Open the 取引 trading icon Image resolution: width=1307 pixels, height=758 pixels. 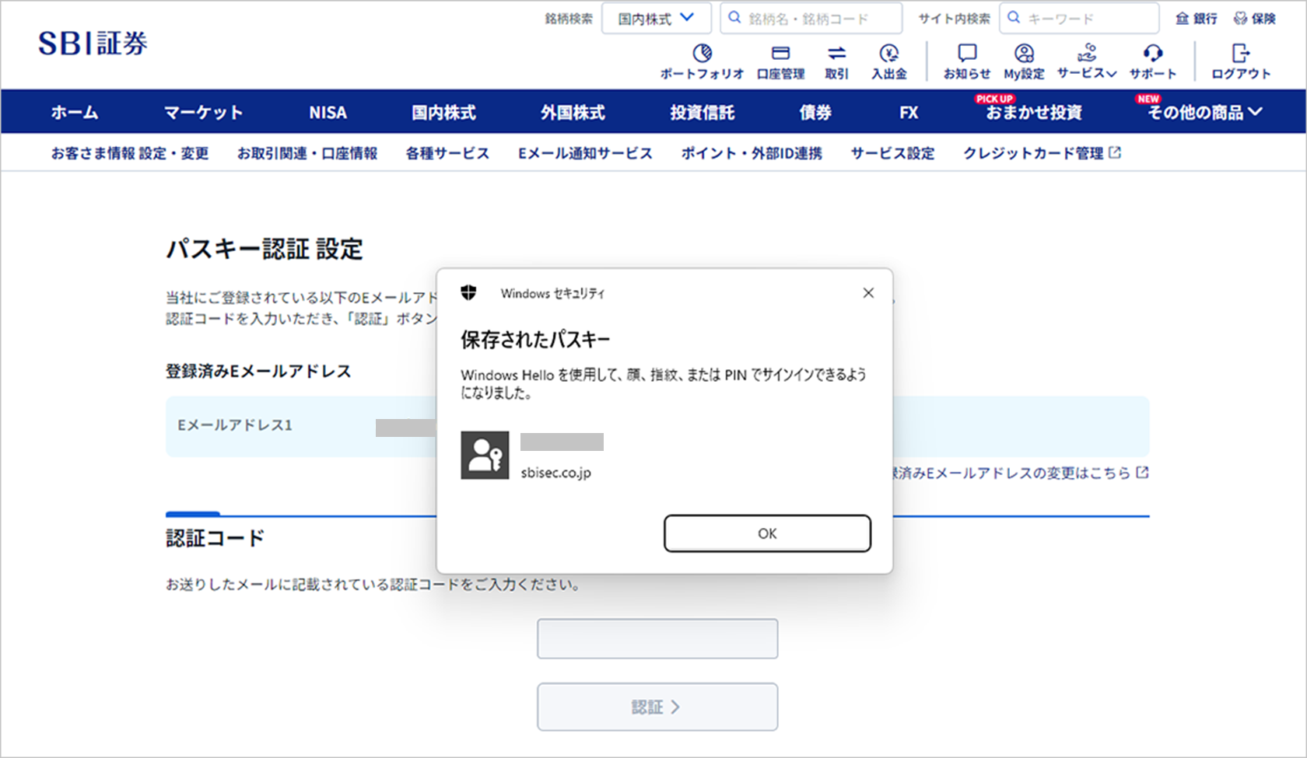click(x=836, y=61)
